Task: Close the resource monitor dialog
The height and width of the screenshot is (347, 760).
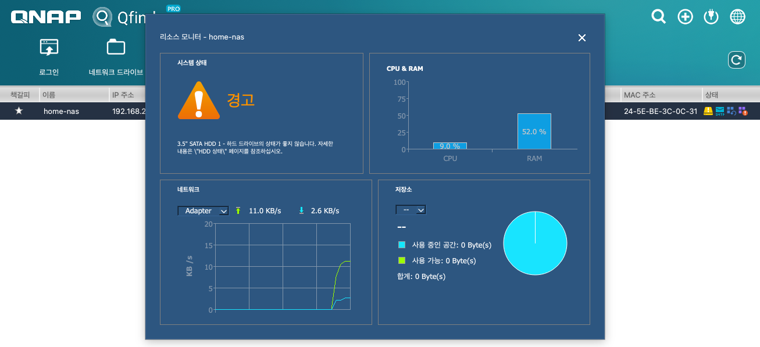Action: click(x=581, y=38)
